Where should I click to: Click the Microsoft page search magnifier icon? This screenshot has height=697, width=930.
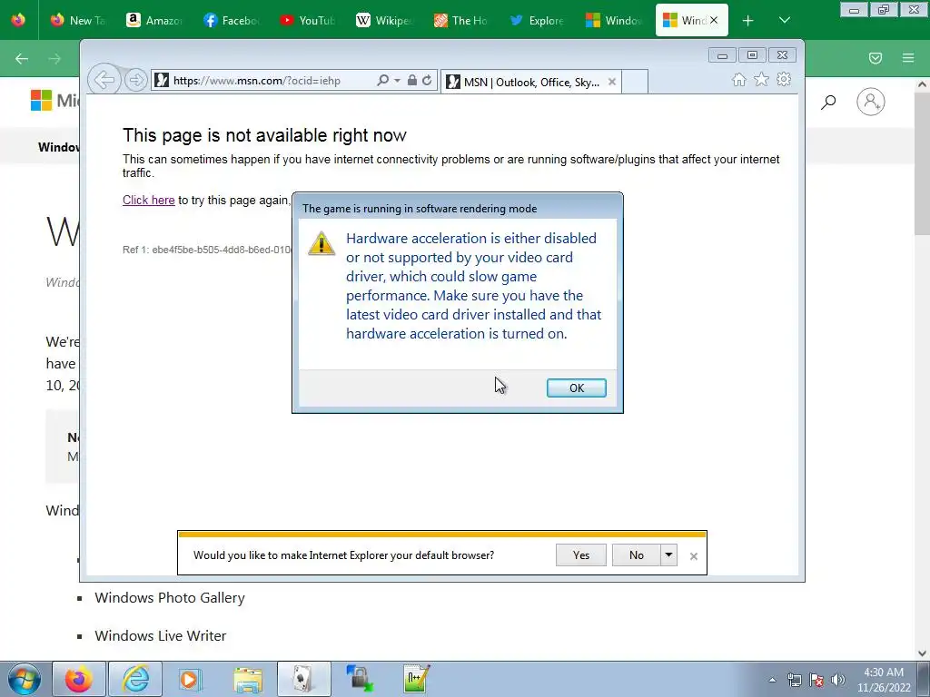coord(828,103)
